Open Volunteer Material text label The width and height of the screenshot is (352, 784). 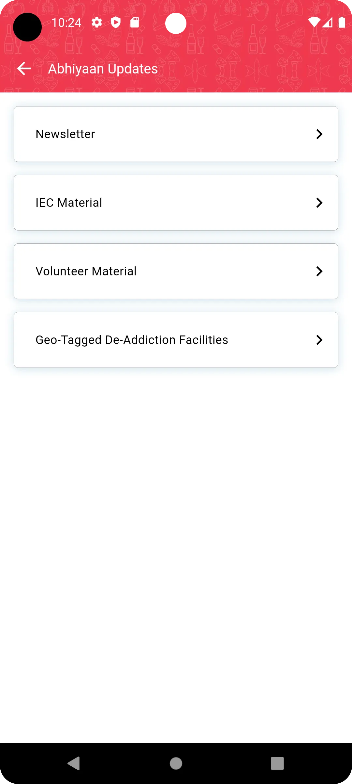[86, 271]
